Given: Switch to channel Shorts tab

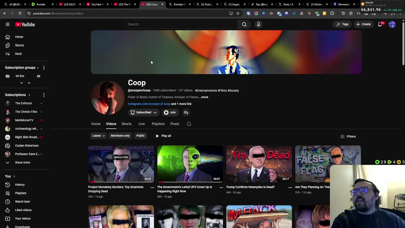Looking at the screenshot, I should (x=126, y=124).
